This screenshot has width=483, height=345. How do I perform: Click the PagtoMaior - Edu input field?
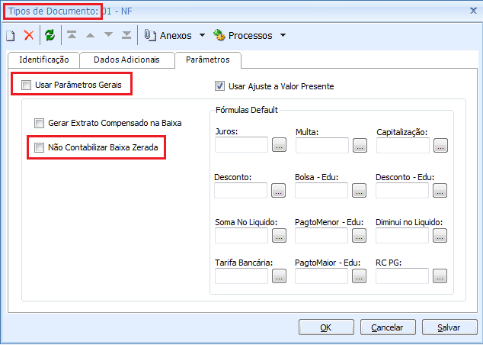point(321,276)
